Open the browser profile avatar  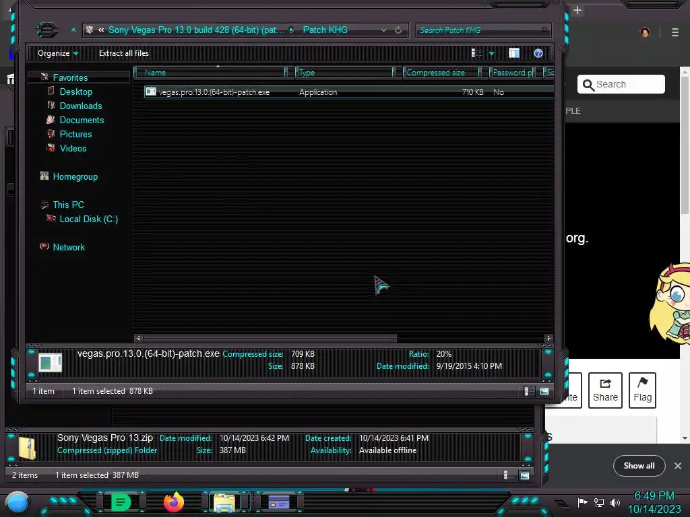coord(645,32)
